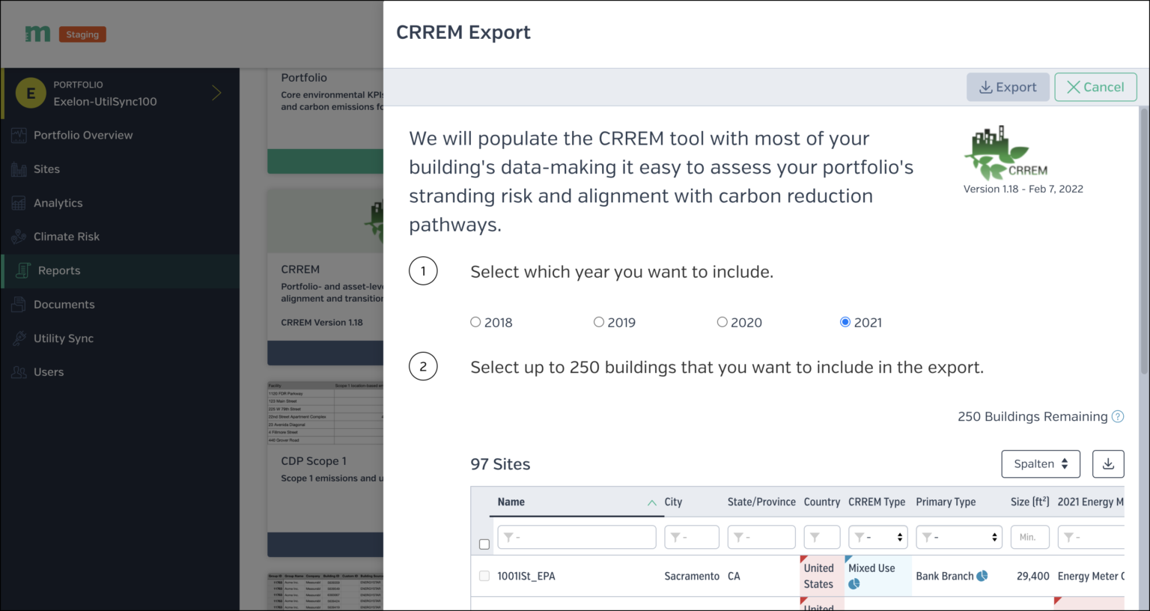Screen dimensions: 1150x611
Task: Open the Spalten columns dropdown
Action: [x=1041, y=463]
